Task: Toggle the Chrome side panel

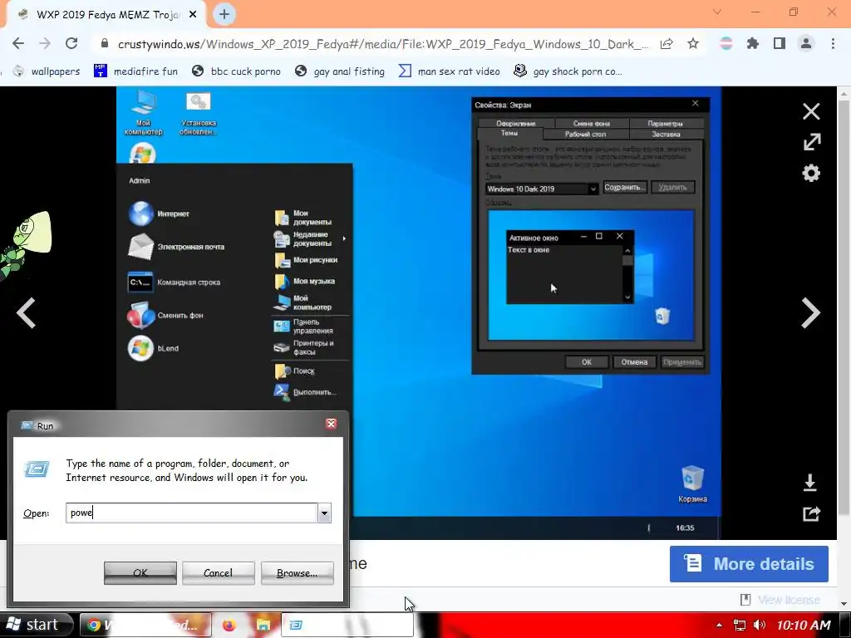Action: [x=780, y=43]
